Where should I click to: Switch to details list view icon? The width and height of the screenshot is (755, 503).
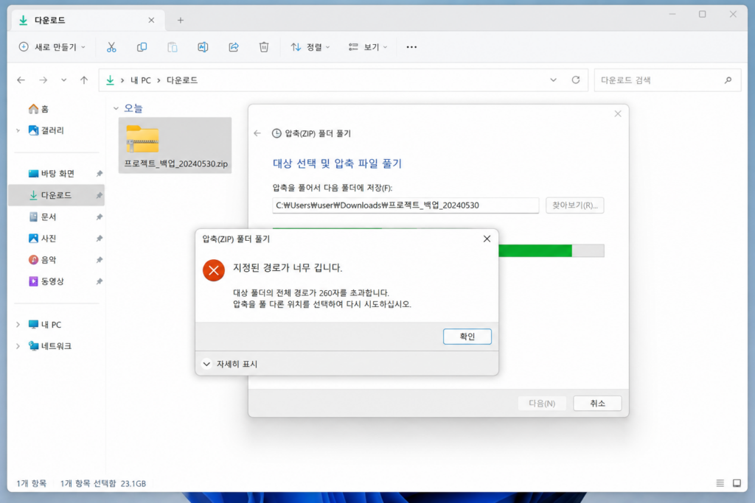720,483
